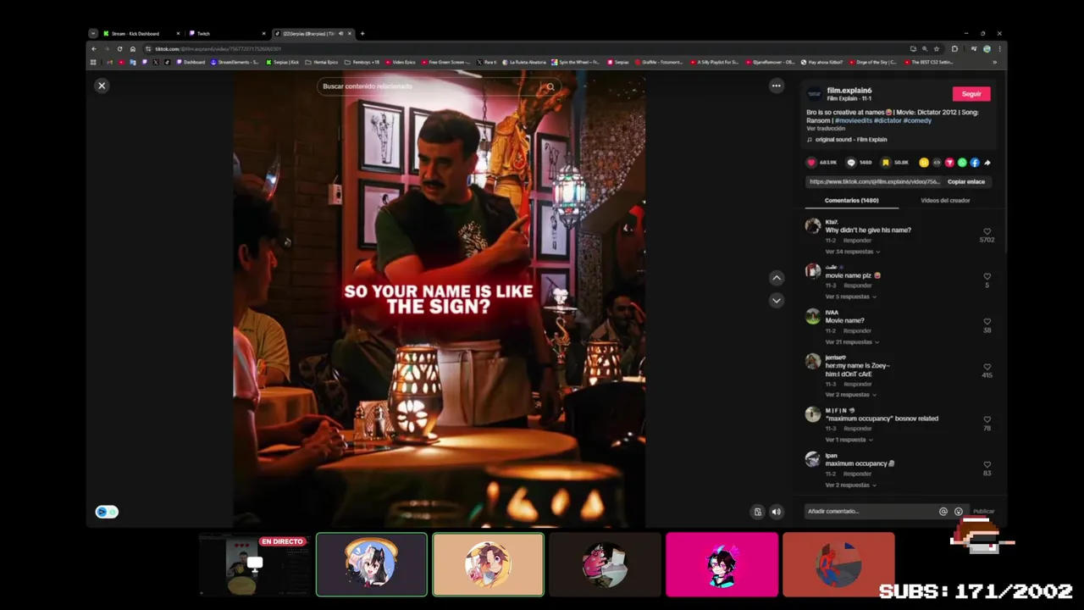
Task: Like IVAA's 'Movie name?' comment
Action: (x=987, y=321)
